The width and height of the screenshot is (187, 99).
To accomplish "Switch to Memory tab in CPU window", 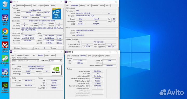I will click(x=28, y=6).
